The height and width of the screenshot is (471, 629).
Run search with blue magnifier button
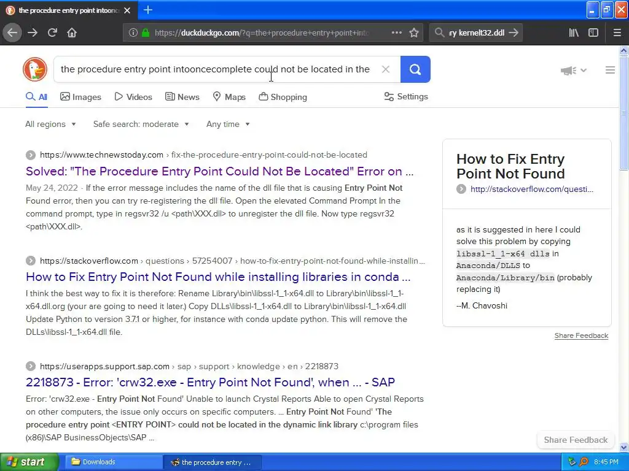(x=415, y=69)
